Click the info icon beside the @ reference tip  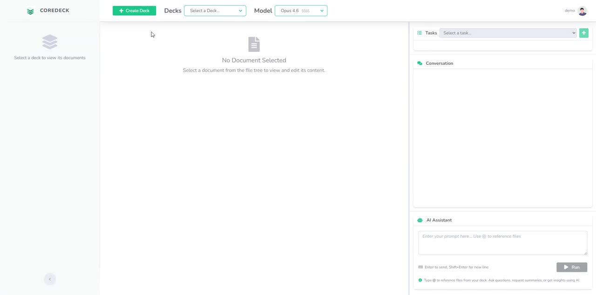pyautogui.click(x=420, y=280)
